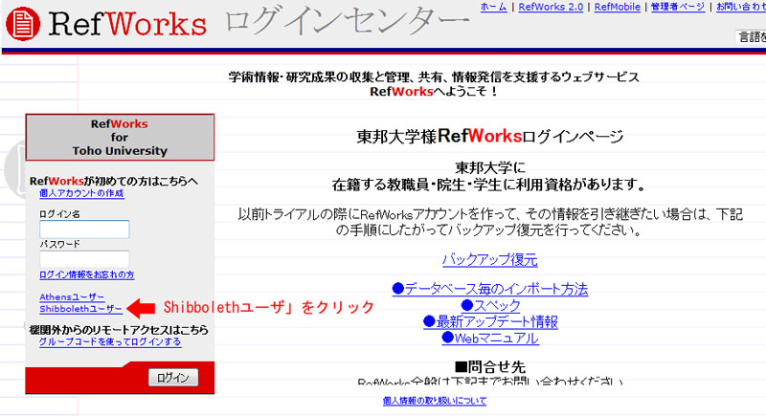The width and height of the screenshot is (766, 416).
Task: Open データベース毎のインポート方法 link
Action: [490, 289]
